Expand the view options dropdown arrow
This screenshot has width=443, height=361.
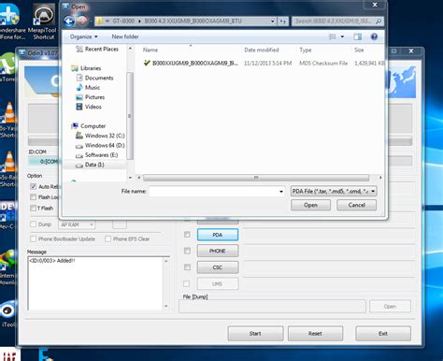pyautogui.click(x=342, y=36)
